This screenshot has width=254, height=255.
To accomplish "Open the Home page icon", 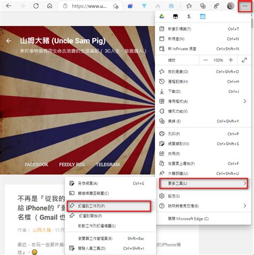I will [50, 6].
